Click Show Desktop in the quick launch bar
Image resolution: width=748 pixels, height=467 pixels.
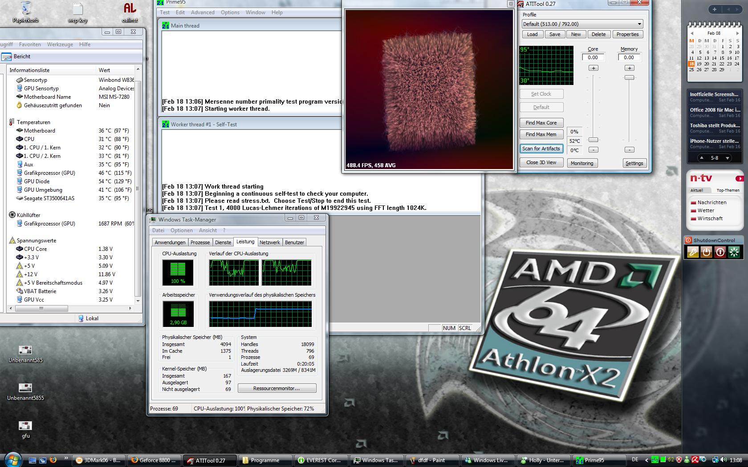[33, 460]
